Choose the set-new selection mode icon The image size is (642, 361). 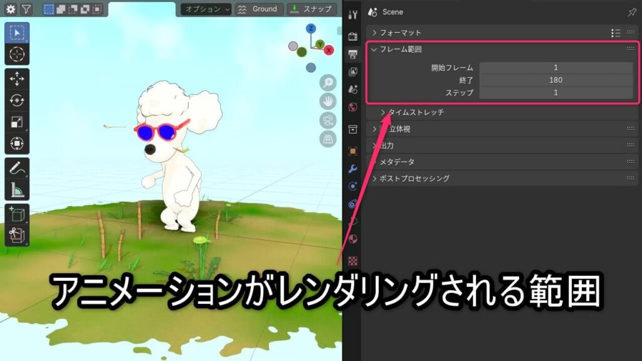[x=49, y=9]
